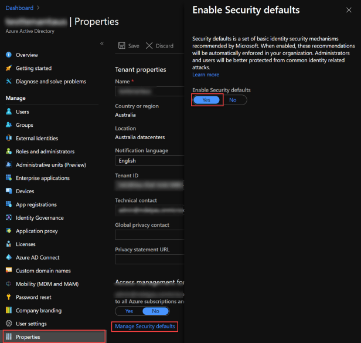Open Overview in the sidebar menu
This screenshot has height=343, width=361.
[x=27, y=55]
